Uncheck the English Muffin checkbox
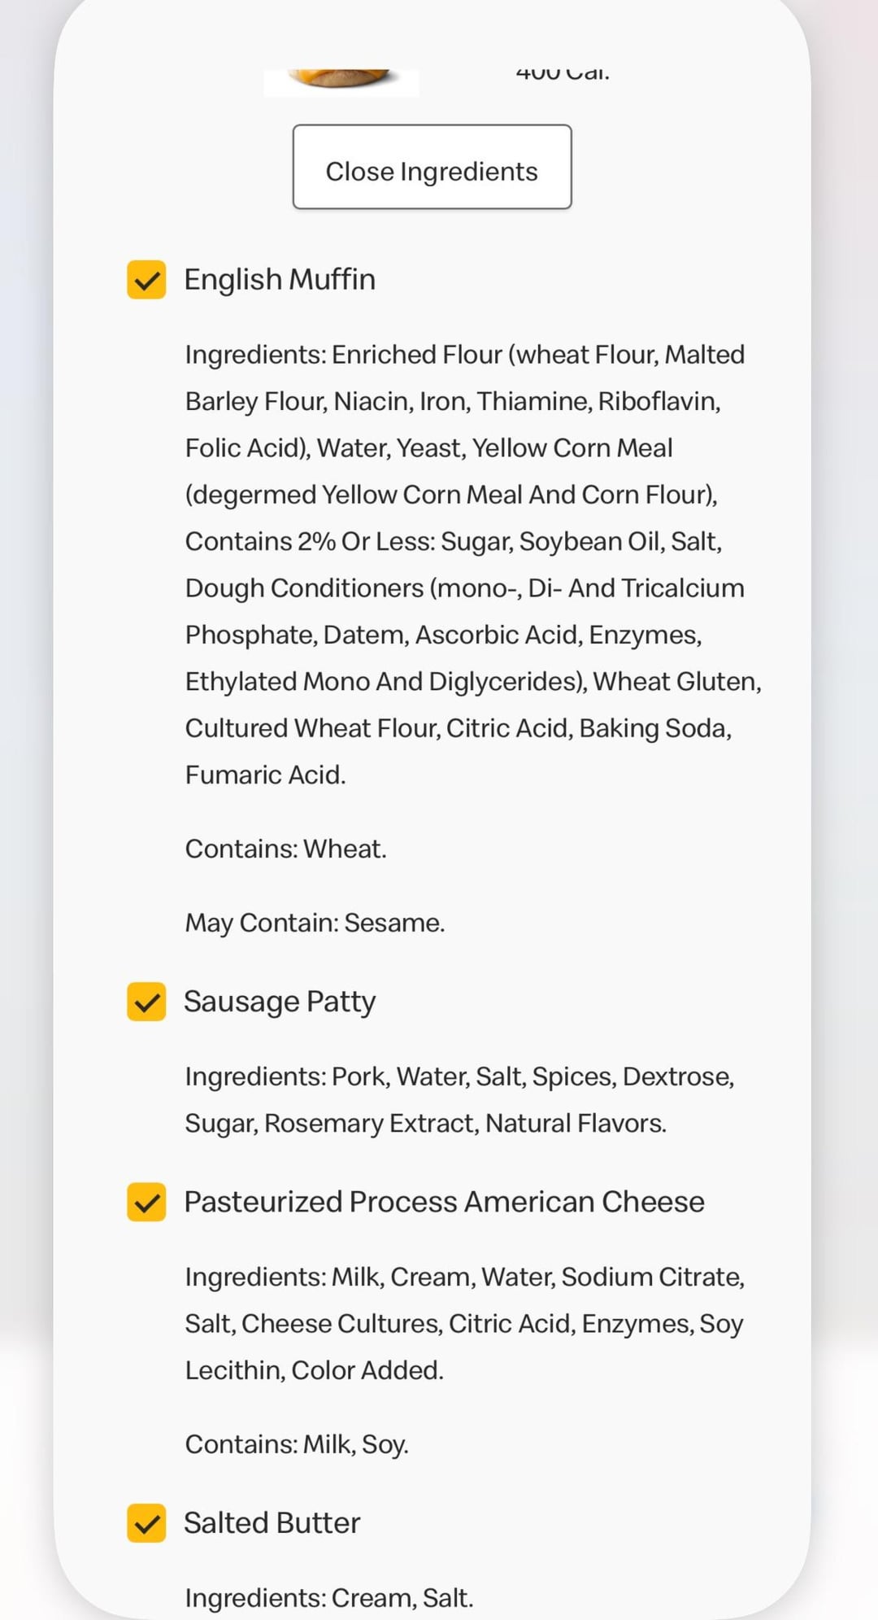 pos(146,280)
